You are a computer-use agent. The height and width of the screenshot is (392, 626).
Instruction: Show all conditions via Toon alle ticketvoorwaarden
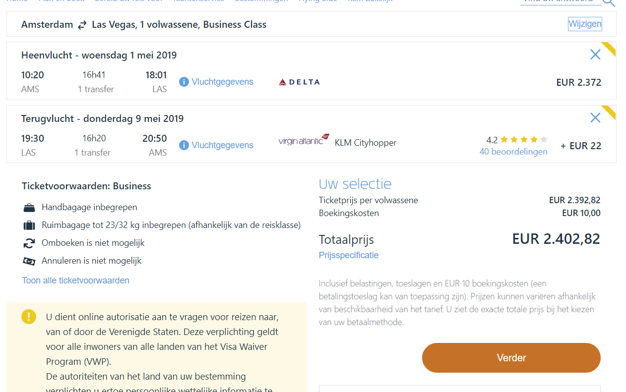coord(75,280)
